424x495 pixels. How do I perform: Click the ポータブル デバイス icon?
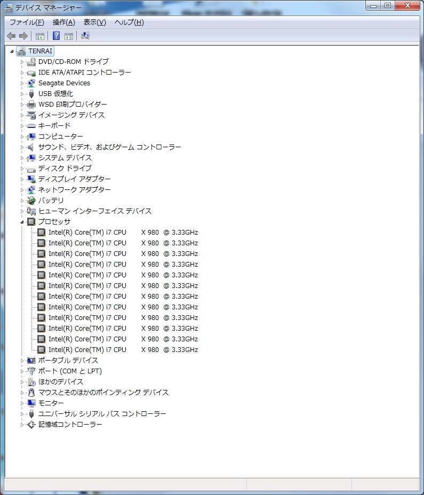click(31, 361)
